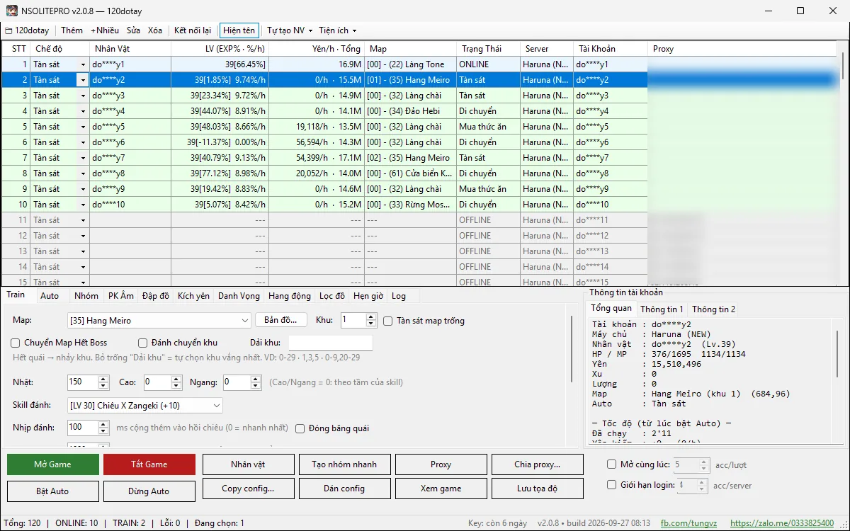Check the Mở cùng lúc option
The width and height of the screenshot is (850, 531).
click(x=612, y=464)
